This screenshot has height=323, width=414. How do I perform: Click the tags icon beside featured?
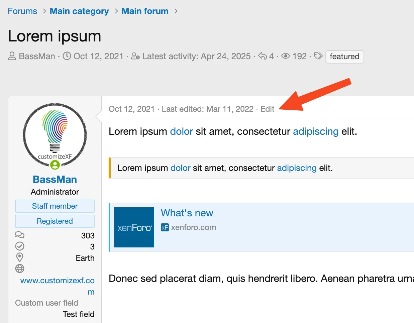tap(318, 56)
